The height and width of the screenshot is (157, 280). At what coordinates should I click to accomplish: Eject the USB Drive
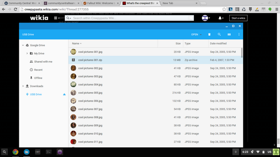pos(64,94)
